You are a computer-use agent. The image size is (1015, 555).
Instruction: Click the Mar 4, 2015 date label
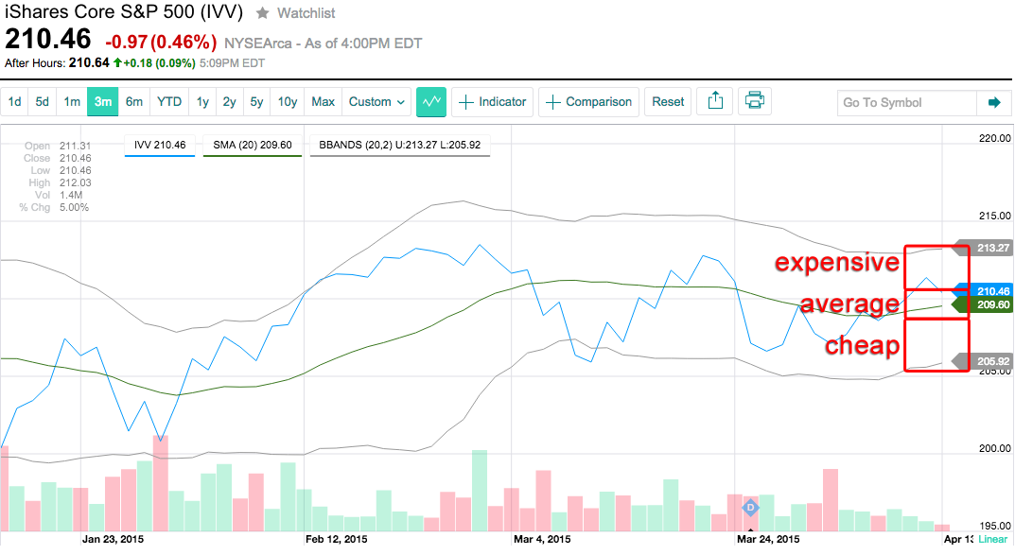(542, 539)
